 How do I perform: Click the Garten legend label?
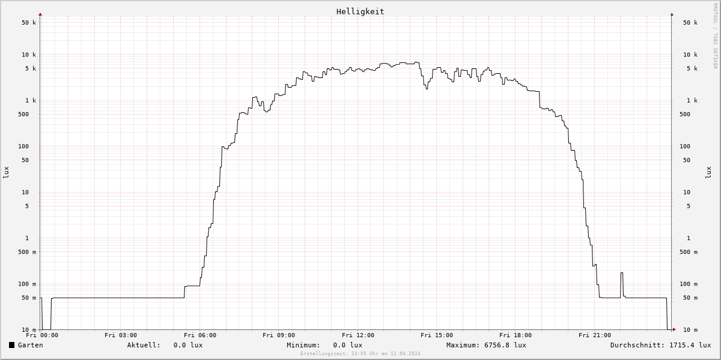(x=31, y=345)
